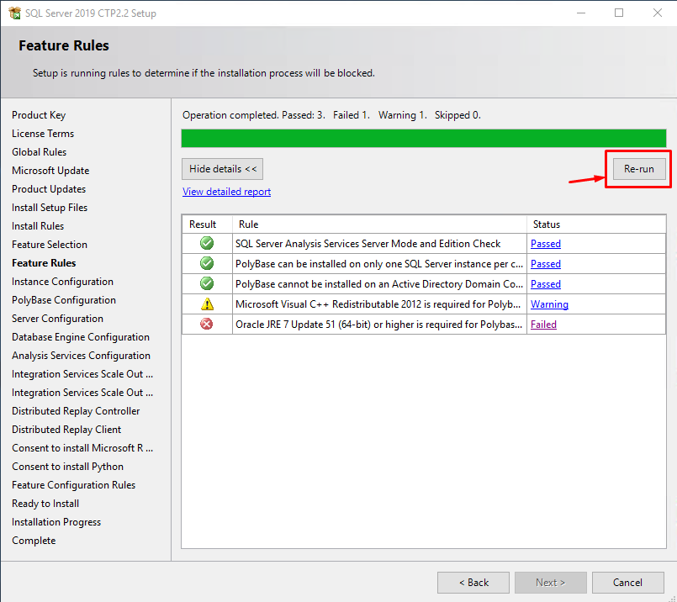This screenshot has height=602, width=677.
Task: Select Server Configuration step in sidebar
Action: click(57, 319)
